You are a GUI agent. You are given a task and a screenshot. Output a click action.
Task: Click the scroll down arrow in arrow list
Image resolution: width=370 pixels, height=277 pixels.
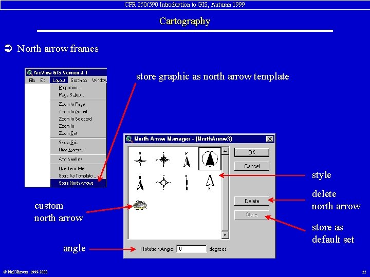[x=225, y=235]
